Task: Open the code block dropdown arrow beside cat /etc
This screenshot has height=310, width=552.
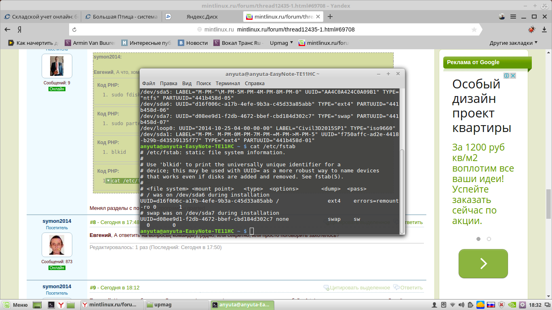Action: coord(108,181)
